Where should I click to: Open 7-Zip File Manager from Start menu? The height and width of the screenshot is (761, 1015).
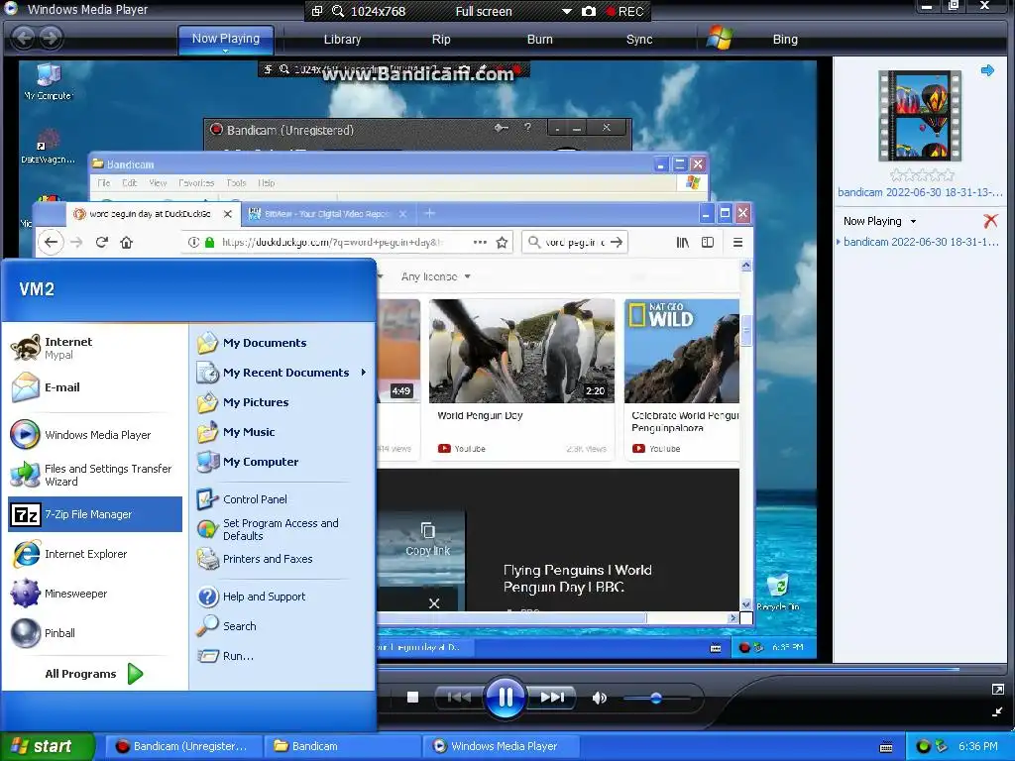pyautogui.click(x=95, y=514)
